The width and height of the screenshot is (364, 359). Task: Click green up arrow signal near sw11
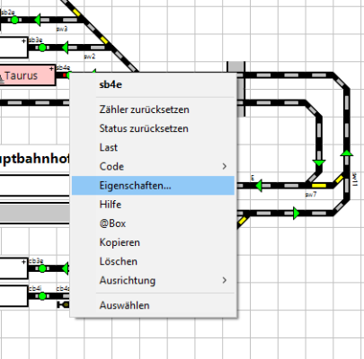347,153
